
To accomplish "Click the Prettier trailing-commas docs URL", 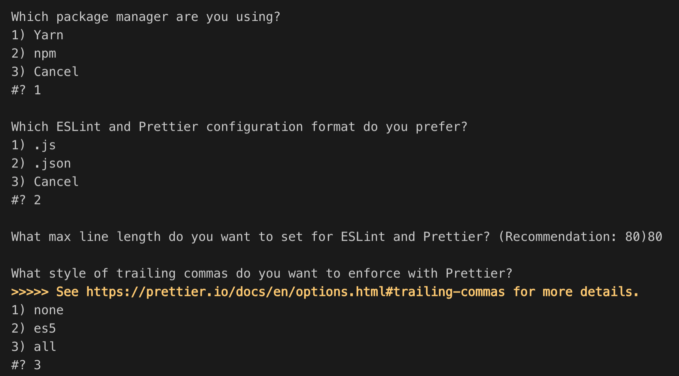I will [x=295, y=292].
